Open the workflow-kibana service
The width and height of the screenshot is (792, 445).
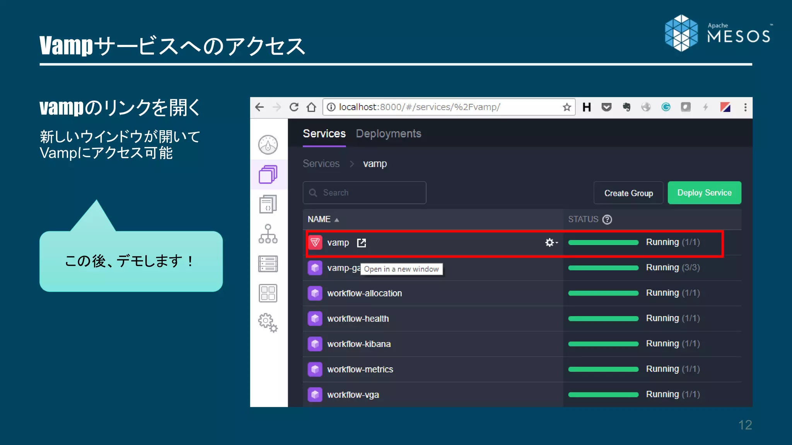tap(359, 344)
